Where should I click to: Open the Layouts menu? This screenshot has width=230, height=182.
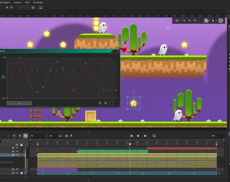pos(17,2)
